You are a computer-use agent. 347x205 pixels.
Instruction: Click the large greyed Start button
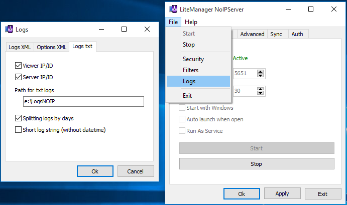(x=257, y=148)
